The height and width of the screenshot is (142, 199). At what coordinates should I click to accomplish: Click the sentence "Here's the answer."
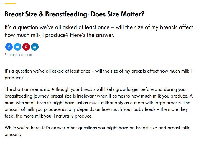click(x=92, y=35)
